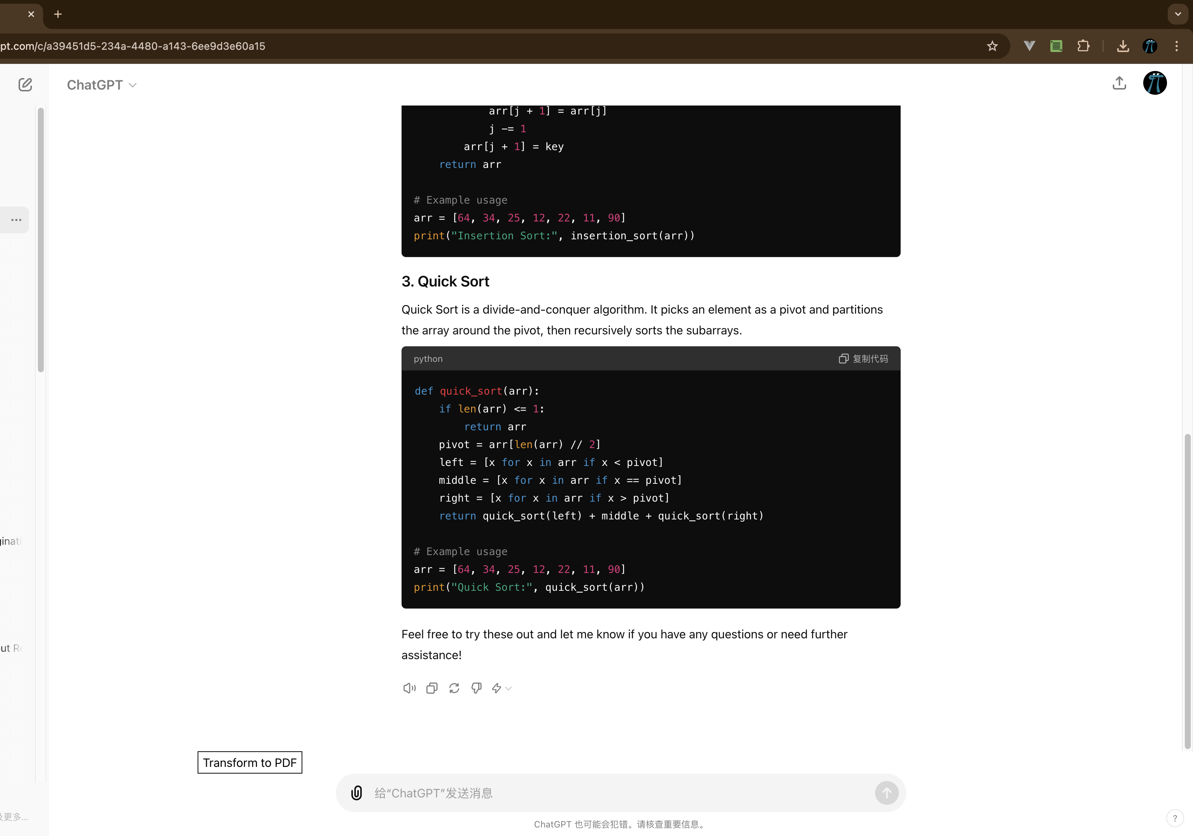Open the user profile avatar menu
Viewport: 1193px width, 836px height.
coord(1154,83)
